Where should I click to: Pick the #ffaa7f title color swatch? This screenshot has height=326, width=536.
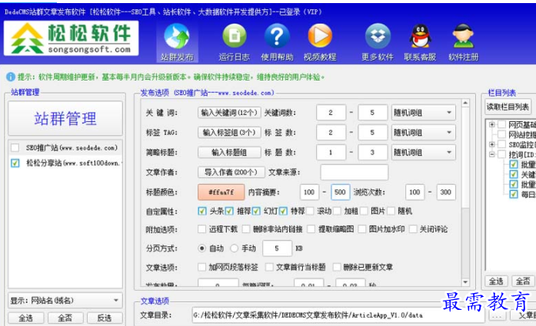click(x=221, y=192)
